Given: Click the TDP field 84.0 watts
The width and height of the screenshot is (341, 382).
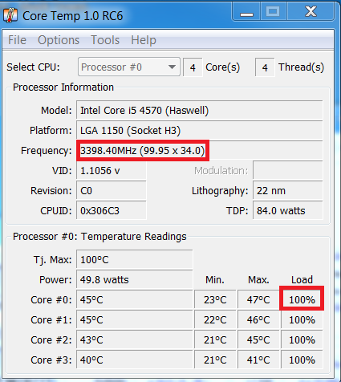Looking at the screenshot, I should point(288,210).
